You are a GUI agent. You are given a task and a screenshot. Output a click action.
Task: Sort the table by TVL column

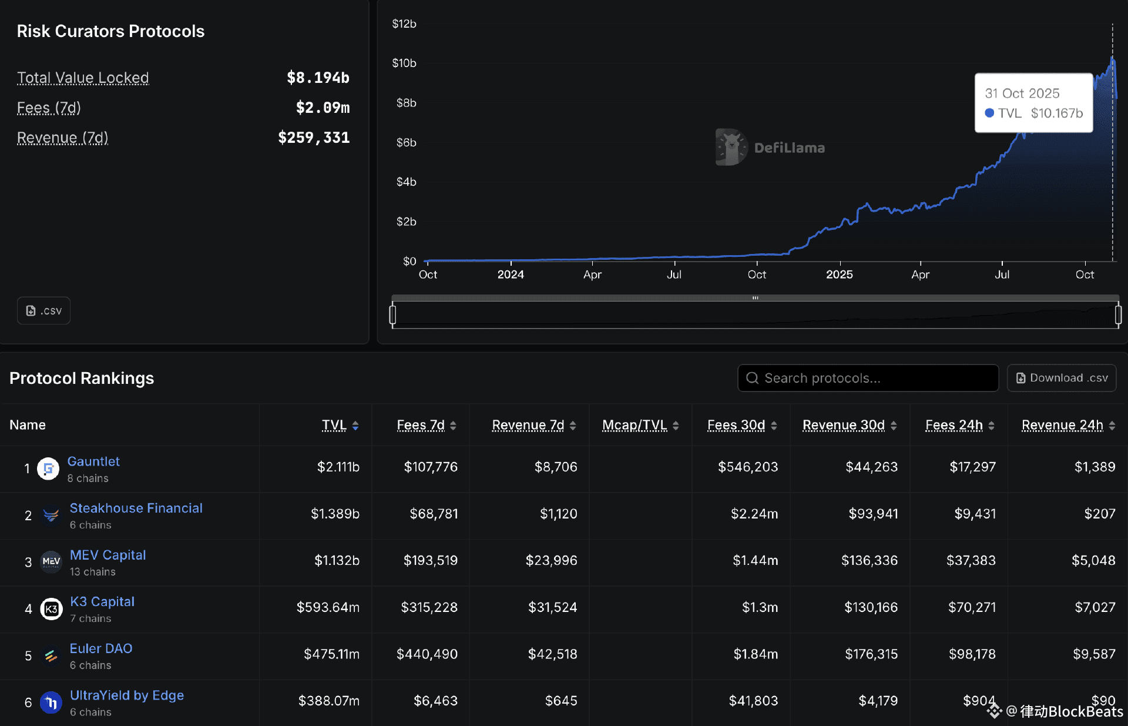point(334,425)
